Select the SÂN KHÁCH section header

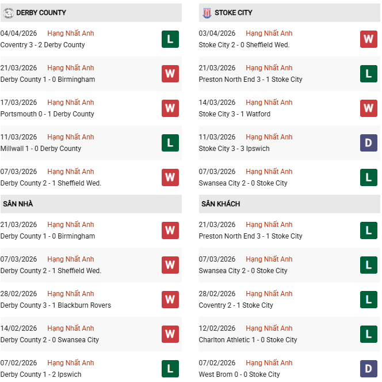(221, 204)
